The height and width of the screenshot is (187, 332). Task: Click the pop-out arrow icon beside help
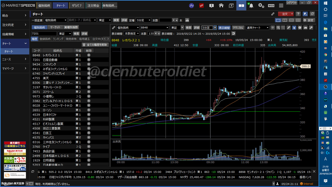pyautogui.click(x=305, y=14)
